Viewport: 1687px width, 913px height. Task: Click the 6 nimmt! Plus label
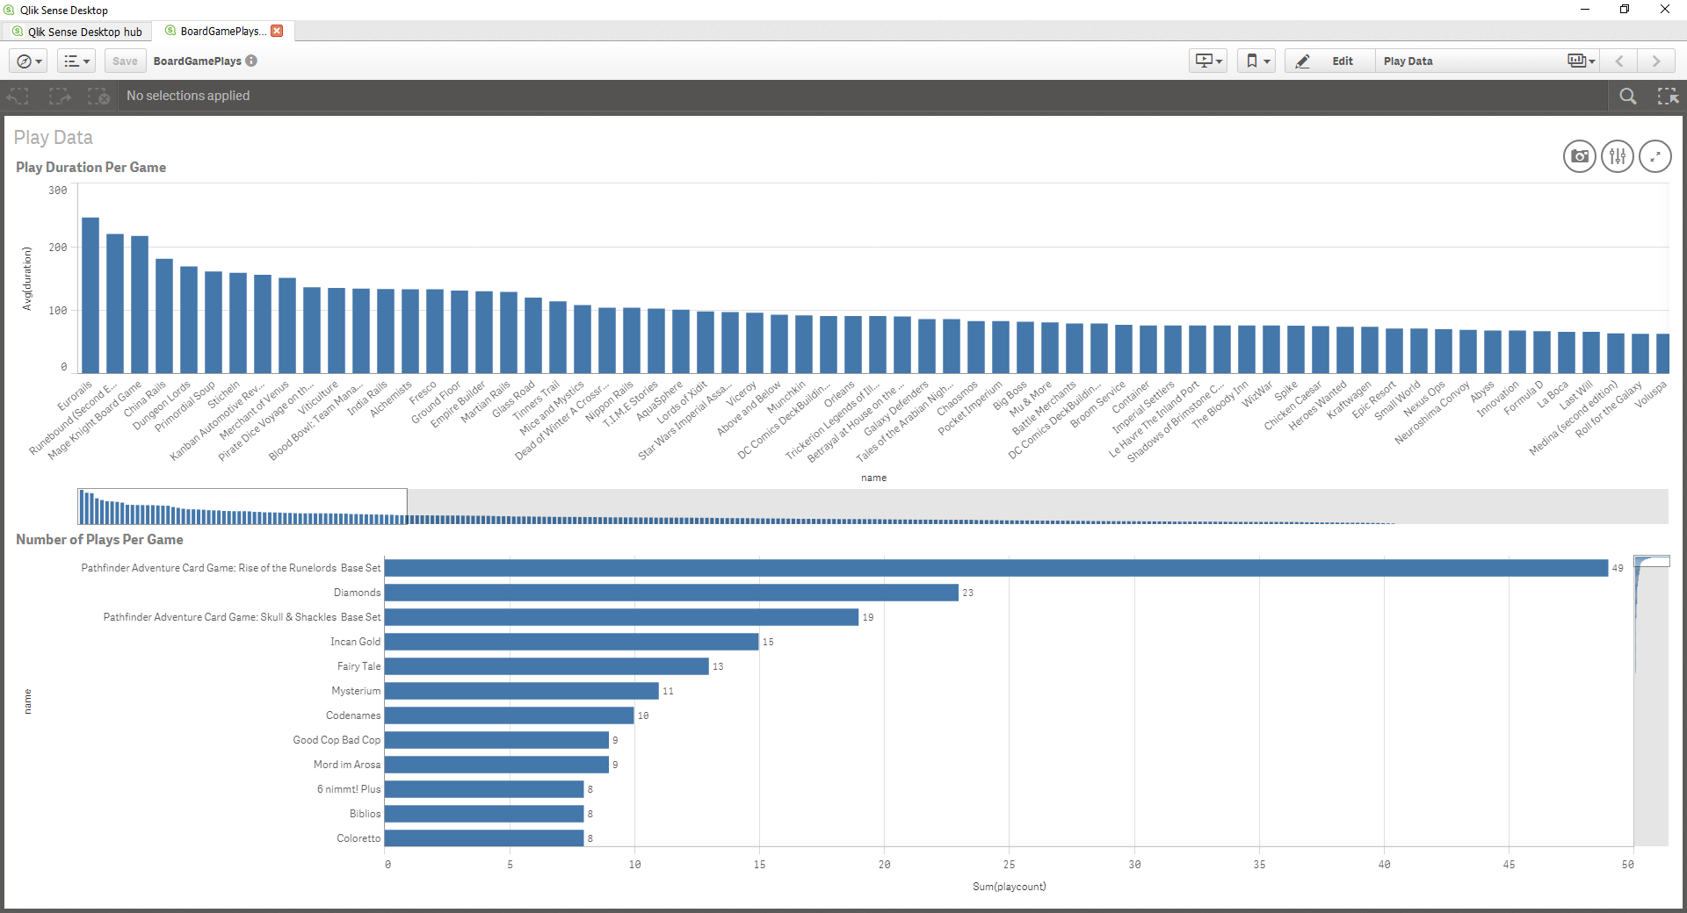[x=349, y=789]
